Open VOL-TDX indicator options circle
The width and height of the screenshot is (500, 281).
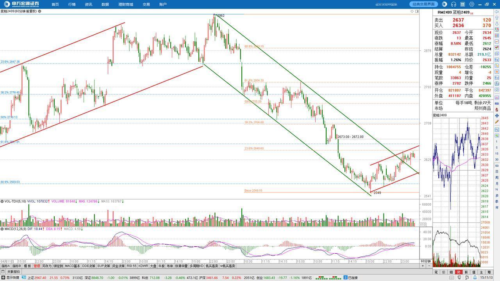(x=2, y=201)
